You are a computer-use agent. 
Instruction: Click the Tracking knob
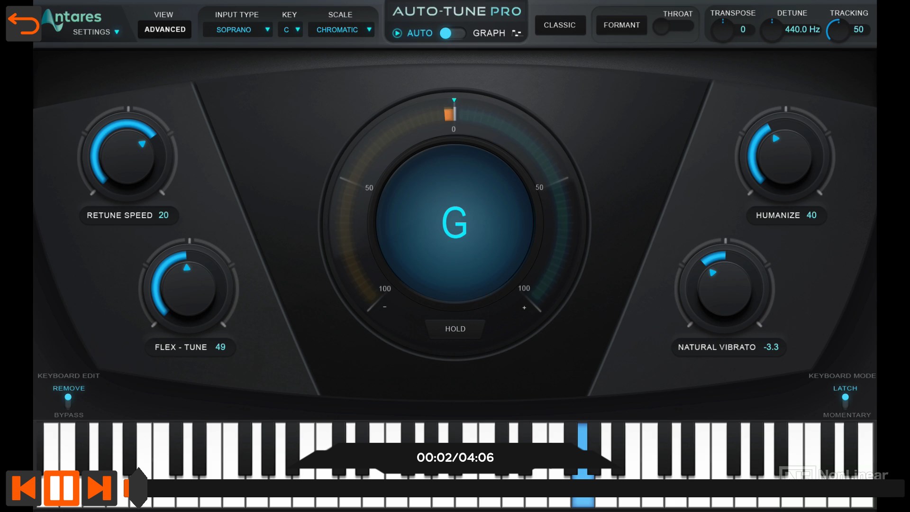click(838, 31)
